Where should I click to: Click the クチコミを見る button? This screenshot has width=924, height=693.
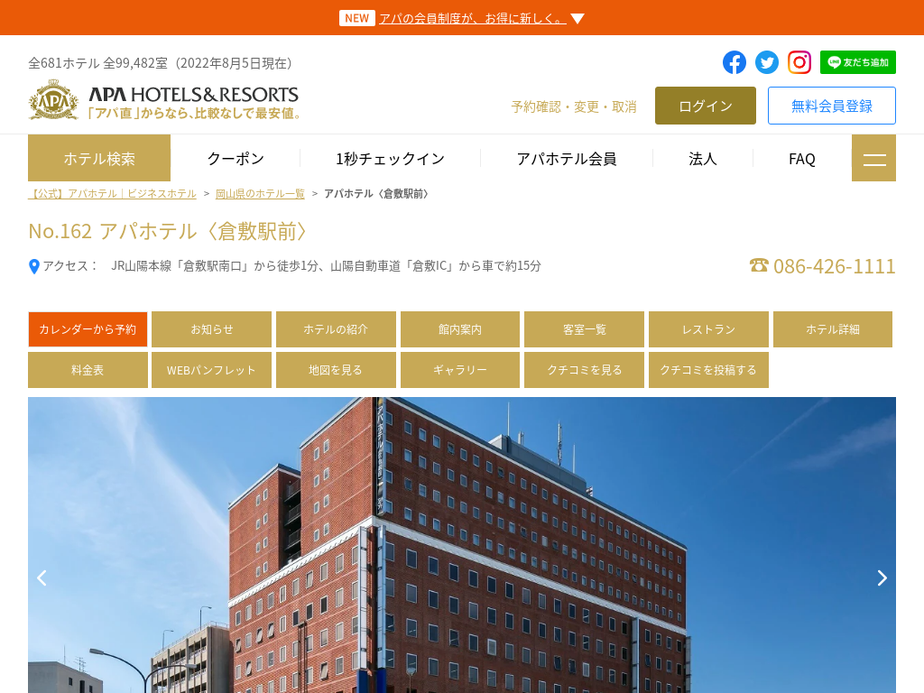pos(584,370)
